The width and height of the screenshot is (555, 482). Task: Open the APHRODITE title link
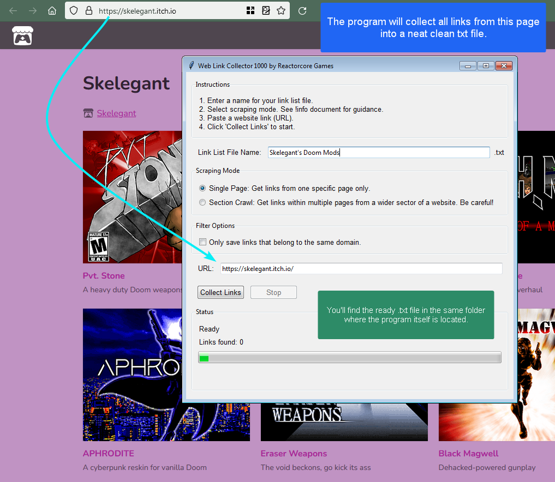click(x=108, y=453)
